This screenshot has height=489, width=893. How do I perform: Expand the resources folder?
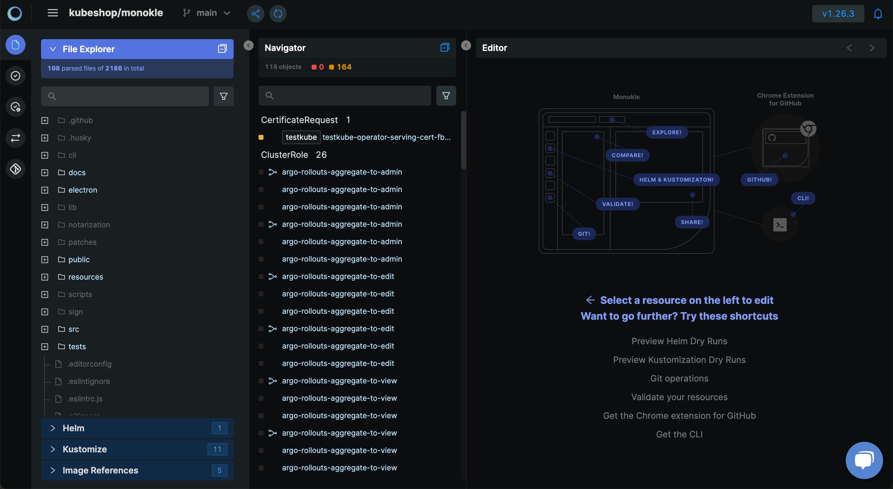[45, 277]
